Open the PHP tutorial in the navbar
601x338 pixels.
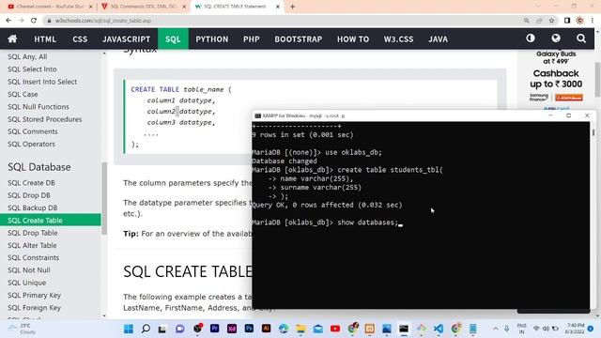click(x=251, y=39)
